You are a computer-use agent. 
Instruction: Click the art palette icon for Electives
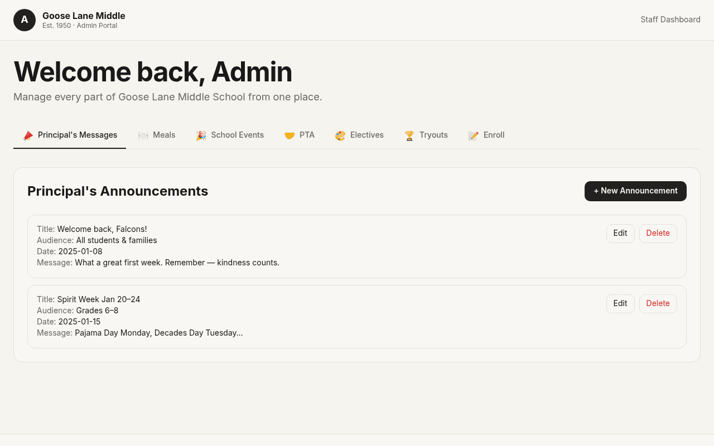coord(340,135)
